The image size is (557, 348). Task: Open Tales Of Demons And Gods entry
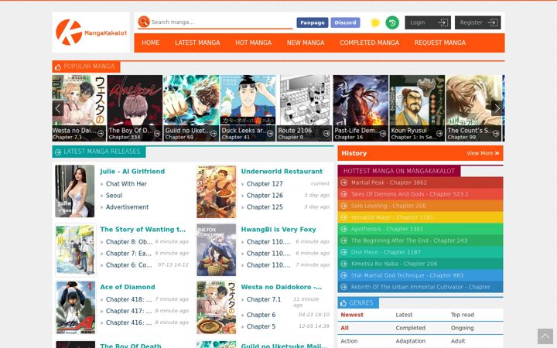click(409, 194)
